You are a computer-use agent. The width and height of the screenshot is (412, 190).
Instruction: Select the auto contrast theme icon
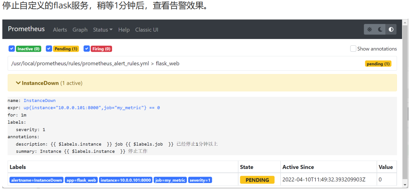point(391,29)
